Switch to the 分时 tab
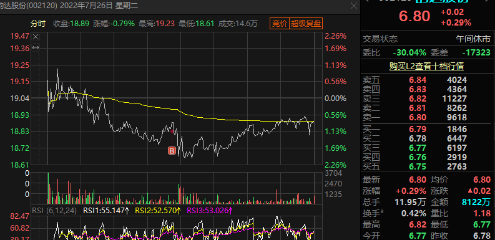 click(x=38, y=23)
